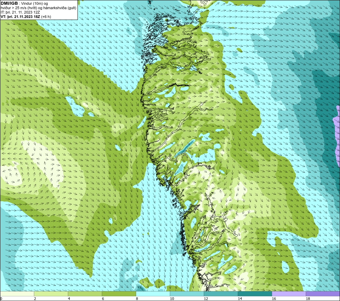Image resolution: width=340 pixels, height=301 pixels.
Task: Click the legend scale label "14"
Action: pyautogui.click(x=240, y=299)
